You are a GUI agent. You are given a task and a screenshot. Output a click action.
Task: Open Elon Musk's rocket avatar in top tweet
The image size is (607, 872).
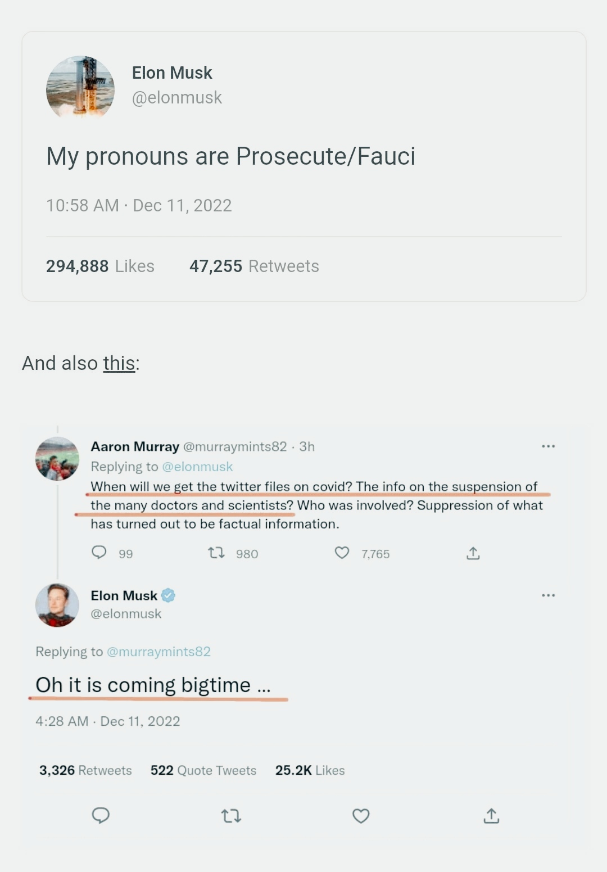coord(80,87)
